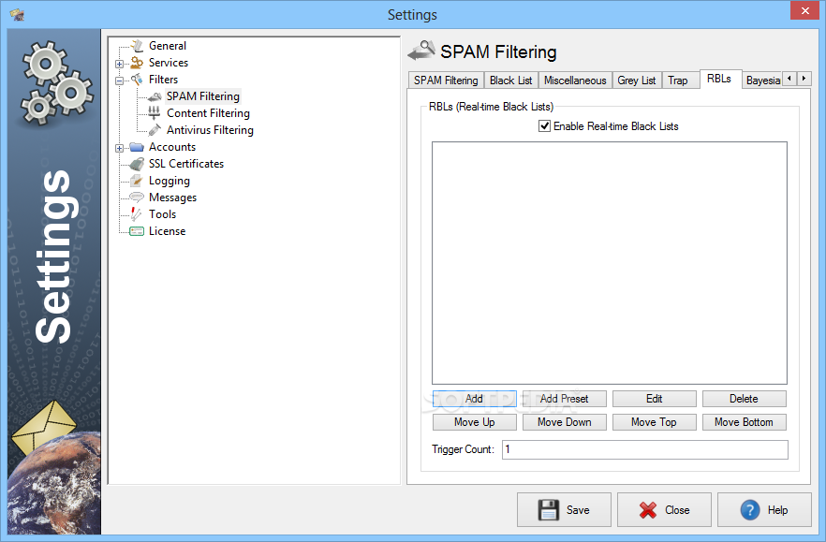Click the Add Preset button
Viewport: 826px width, 542px height.
(564, 399)
